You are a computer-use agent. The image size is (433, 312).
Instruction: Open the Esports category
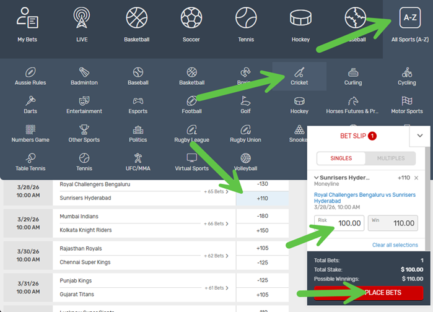click(x=138, y=105)
